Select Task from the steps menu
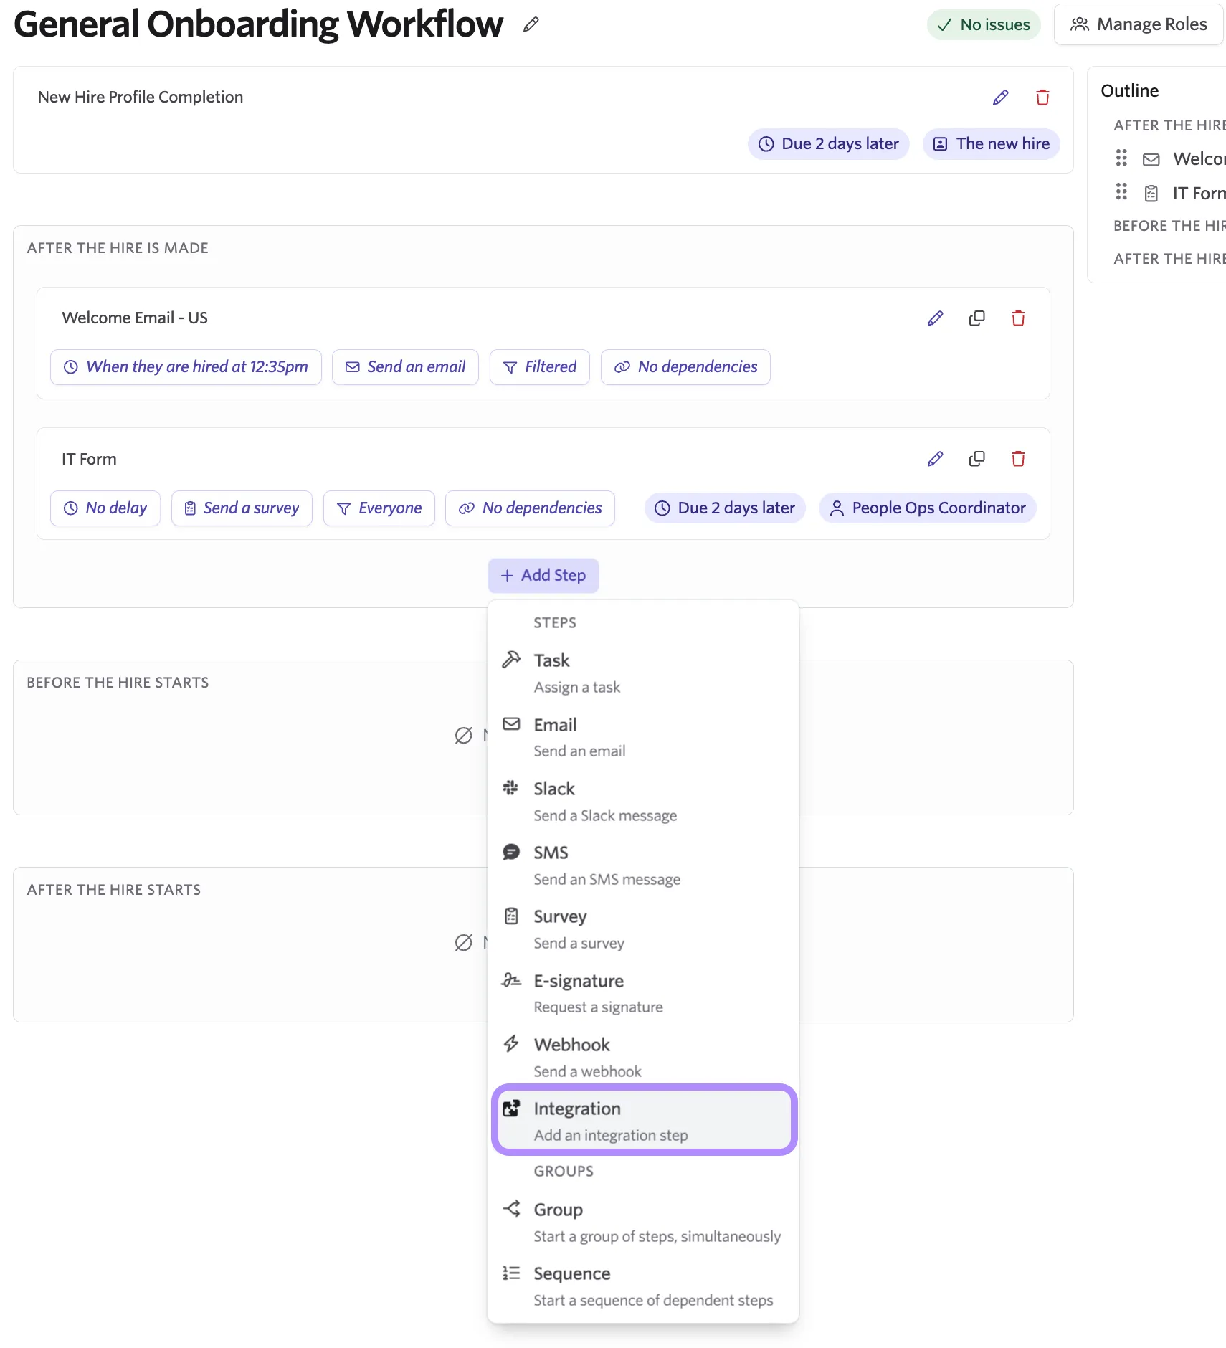 point(643,673)
